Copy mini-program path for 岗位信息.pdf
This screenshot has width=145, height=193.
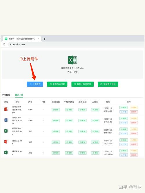(x=69, y=142)
